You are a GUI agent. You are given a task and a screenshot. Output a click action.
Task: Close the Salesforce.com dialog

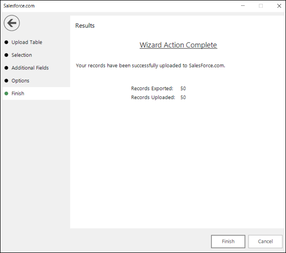point(279,6)
